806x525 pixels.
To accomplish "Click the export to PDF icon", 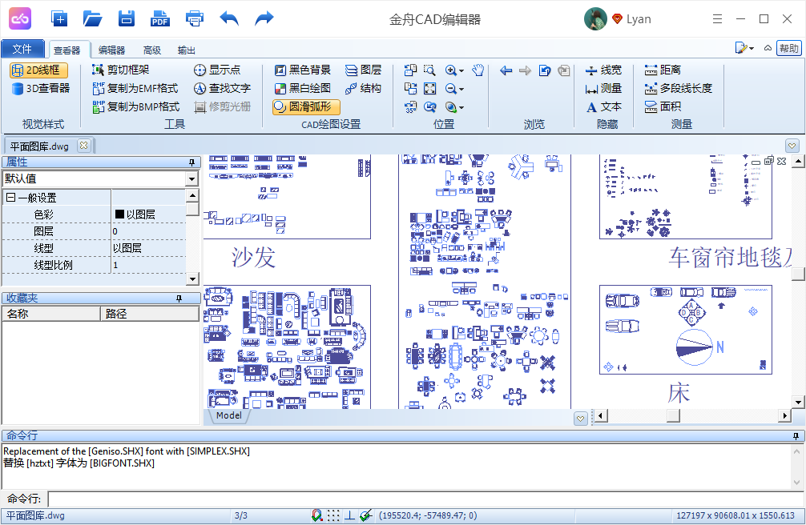I will pos(159,18).
